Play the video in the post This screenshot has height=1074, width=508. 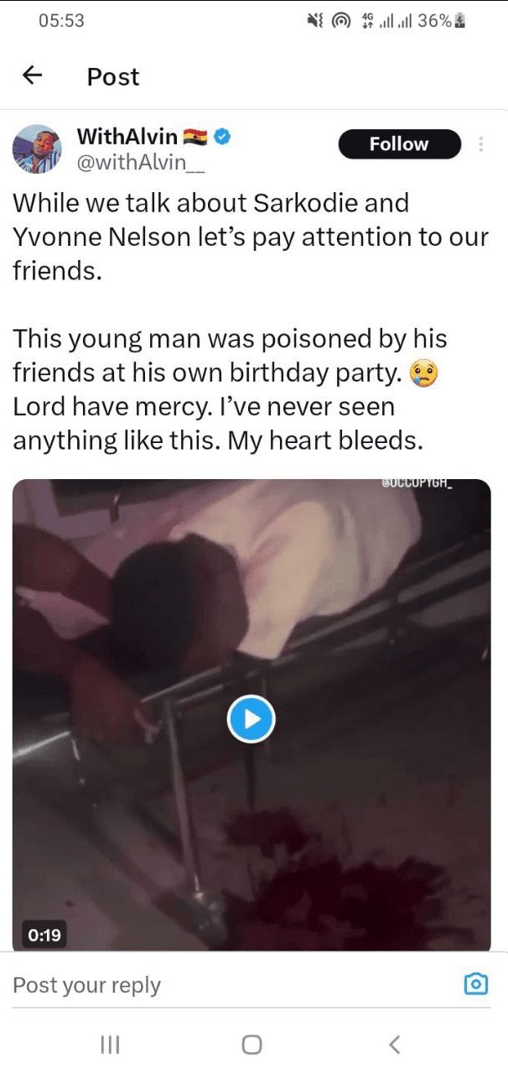pos(251,719)
